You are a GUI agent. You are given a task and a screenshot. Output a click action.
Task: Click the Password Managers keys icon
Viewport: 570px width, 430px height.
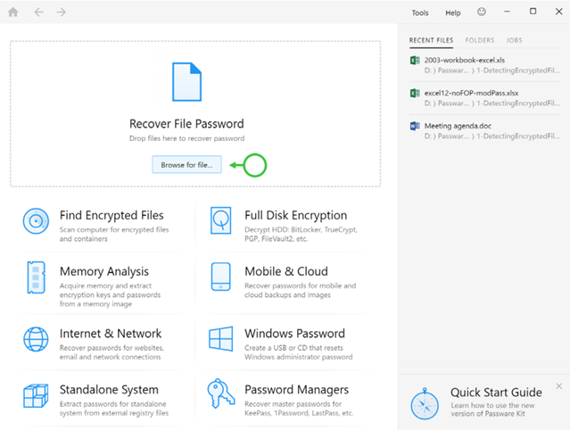pos(221,396)
